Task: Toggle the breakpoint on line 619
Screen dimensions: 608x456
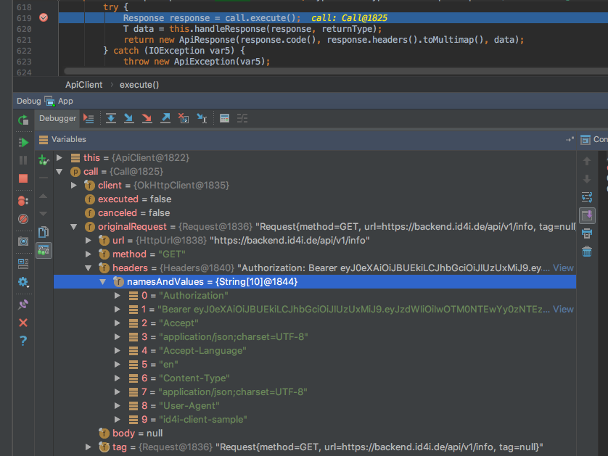Action: click(44, 18)
